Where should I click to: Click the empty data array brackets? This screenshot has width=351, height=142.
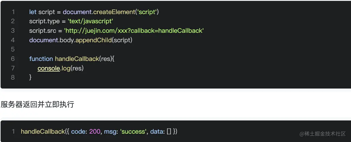(169, 131)
